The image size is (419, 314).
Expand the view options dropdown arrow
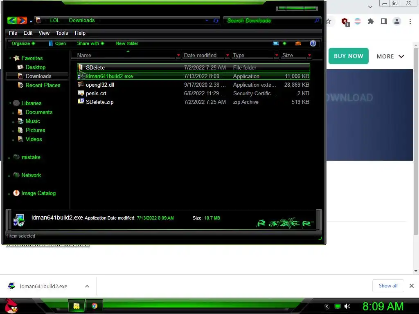click(284, 43)
